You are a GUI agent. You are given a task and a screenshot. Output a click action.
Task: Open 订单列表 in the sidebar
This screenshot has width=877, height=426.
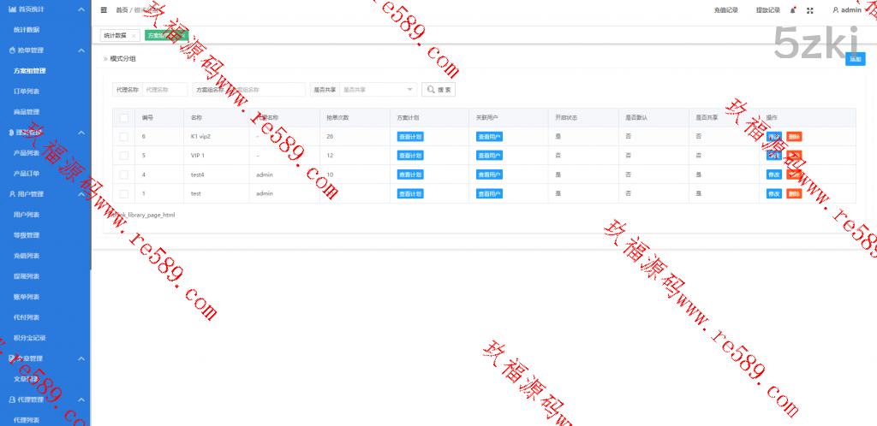coord(27,91)
